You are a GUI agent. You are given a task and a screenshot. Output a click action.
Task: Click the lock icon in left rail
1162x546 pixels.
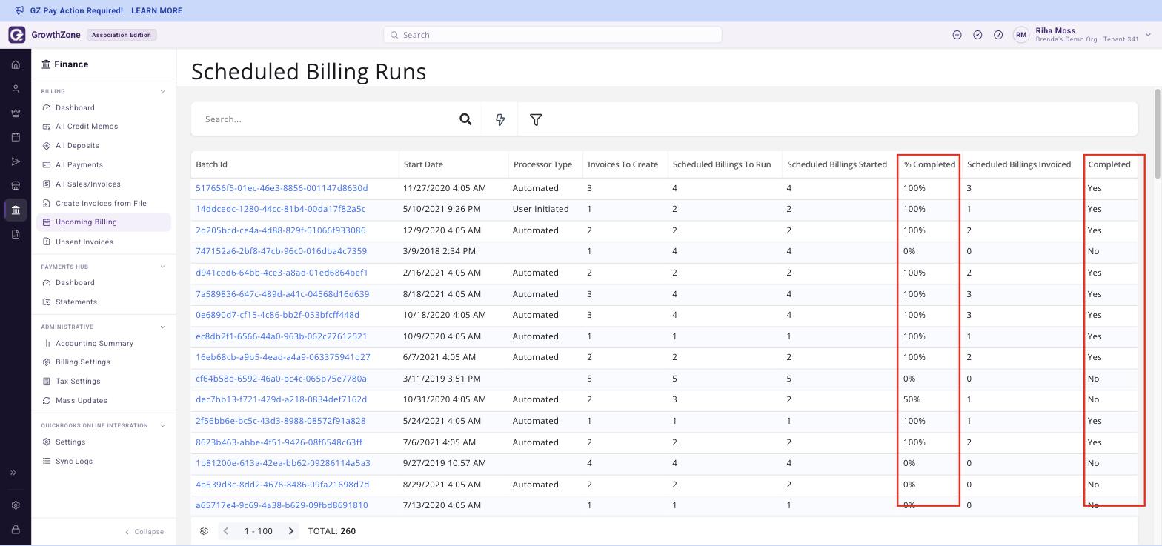tap(16, 530)
